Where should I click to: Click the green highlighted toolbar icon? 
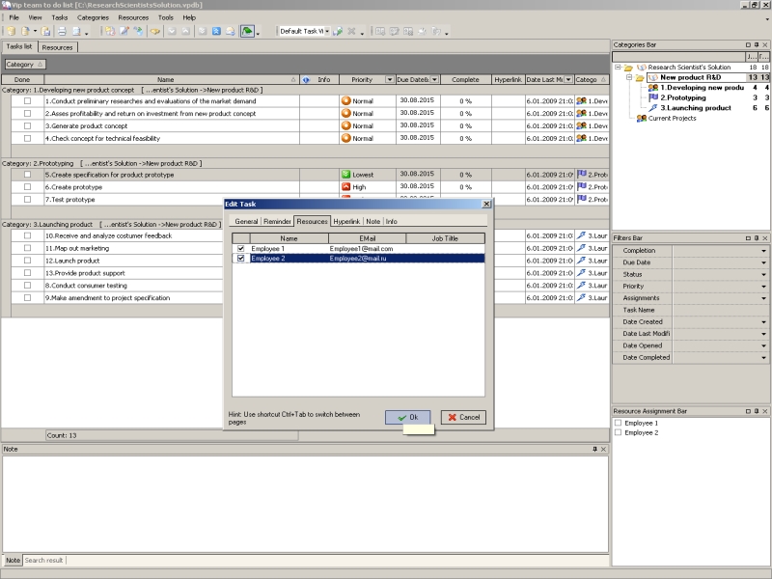coord(248,31)
